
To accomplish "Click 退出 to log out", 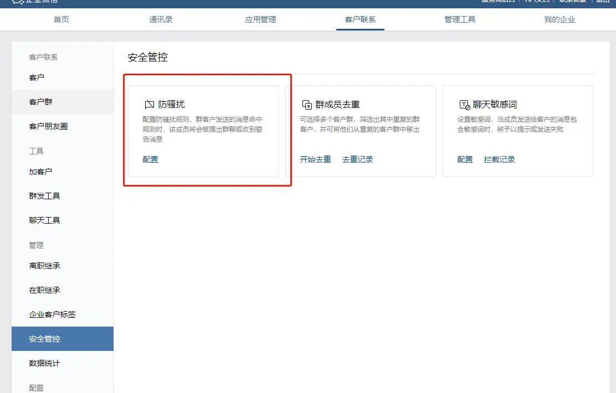I will [603, 2].
